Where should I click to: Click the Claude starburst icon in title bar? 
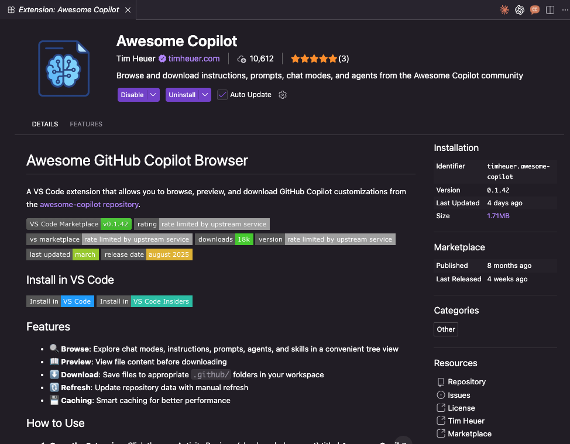pyautogui.click(x=504, y=10)
